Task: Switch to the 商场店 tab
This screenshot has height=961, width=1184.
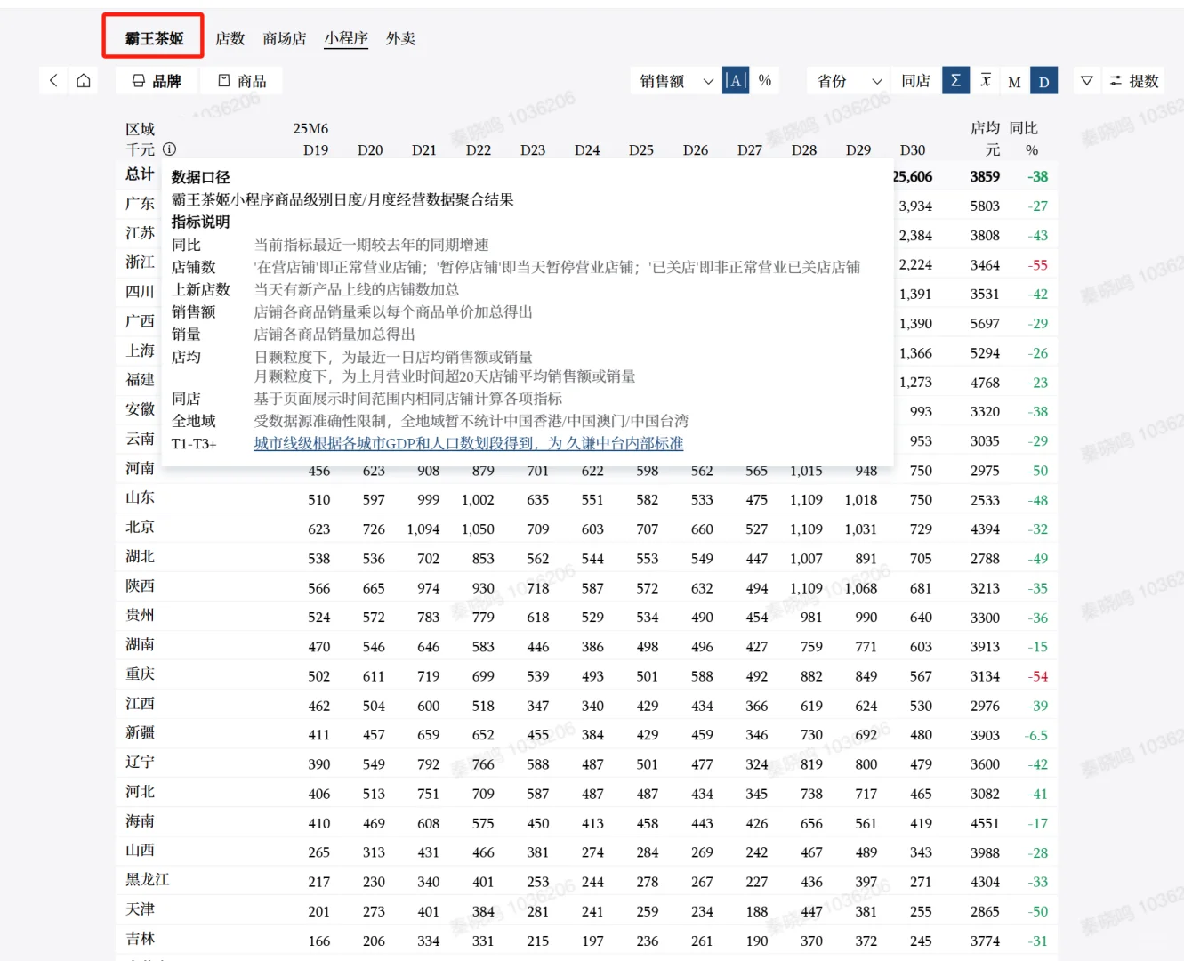Action: [x=285, y=38]
